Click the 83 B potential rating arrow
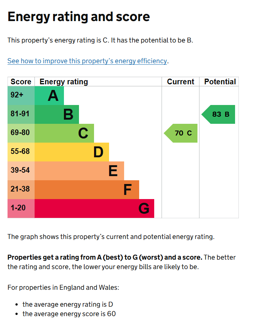The width and height of the screenshot is (255, 324). click(218, 114)
